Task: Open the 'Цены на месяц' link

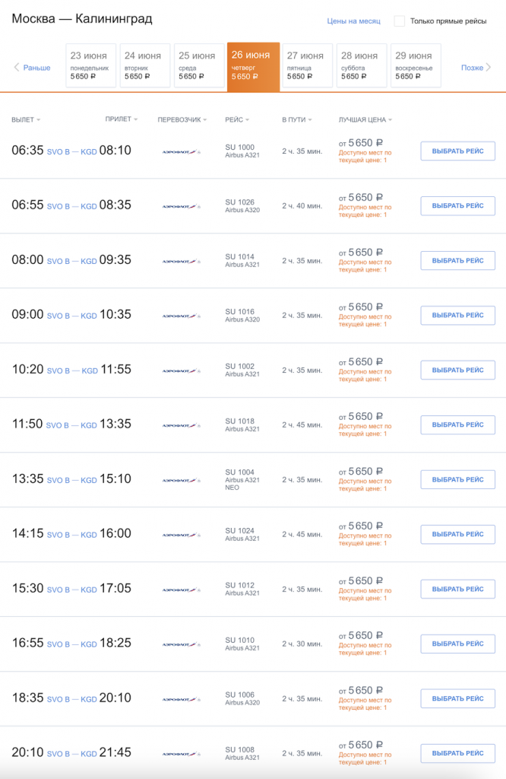Action: (x=353, y=21)
